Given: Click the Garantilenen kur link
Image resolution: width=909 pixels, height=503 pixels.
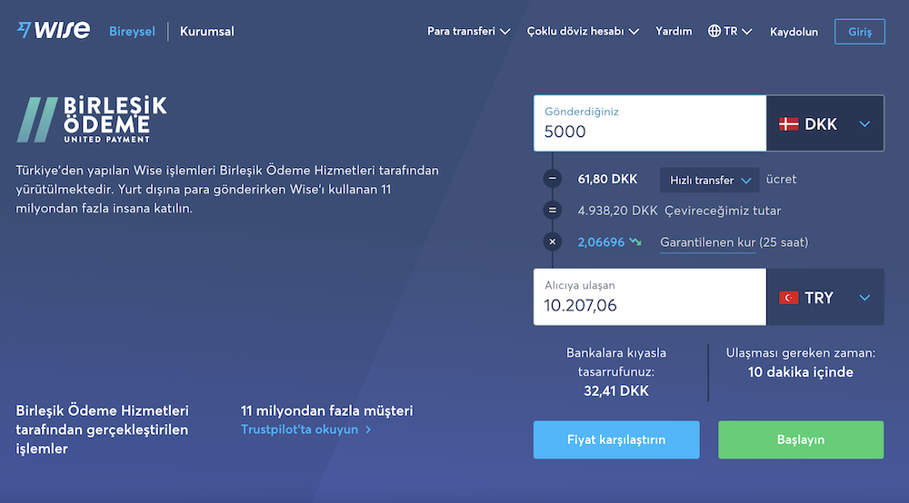Looking at the screenshot, I should pyautogui.click(x=708, y=242).
